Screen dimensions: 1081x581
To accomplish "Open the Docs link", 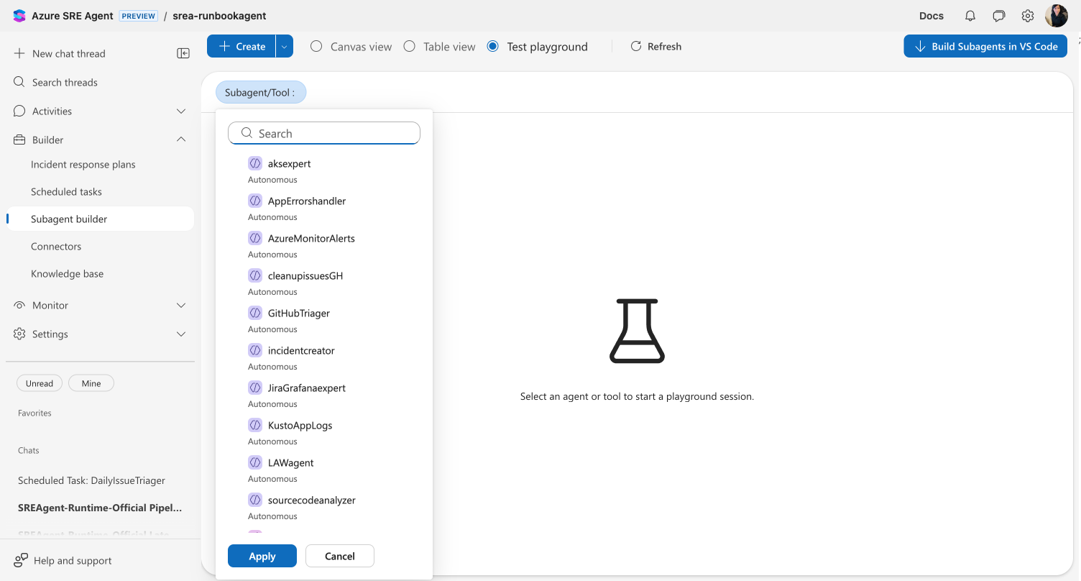I will tap(931, 16).
